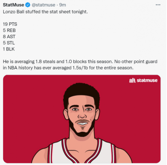Click the @statmuse handle
Image resolution: width=167 pixels, height=165 pixels.
coord(43,5)
